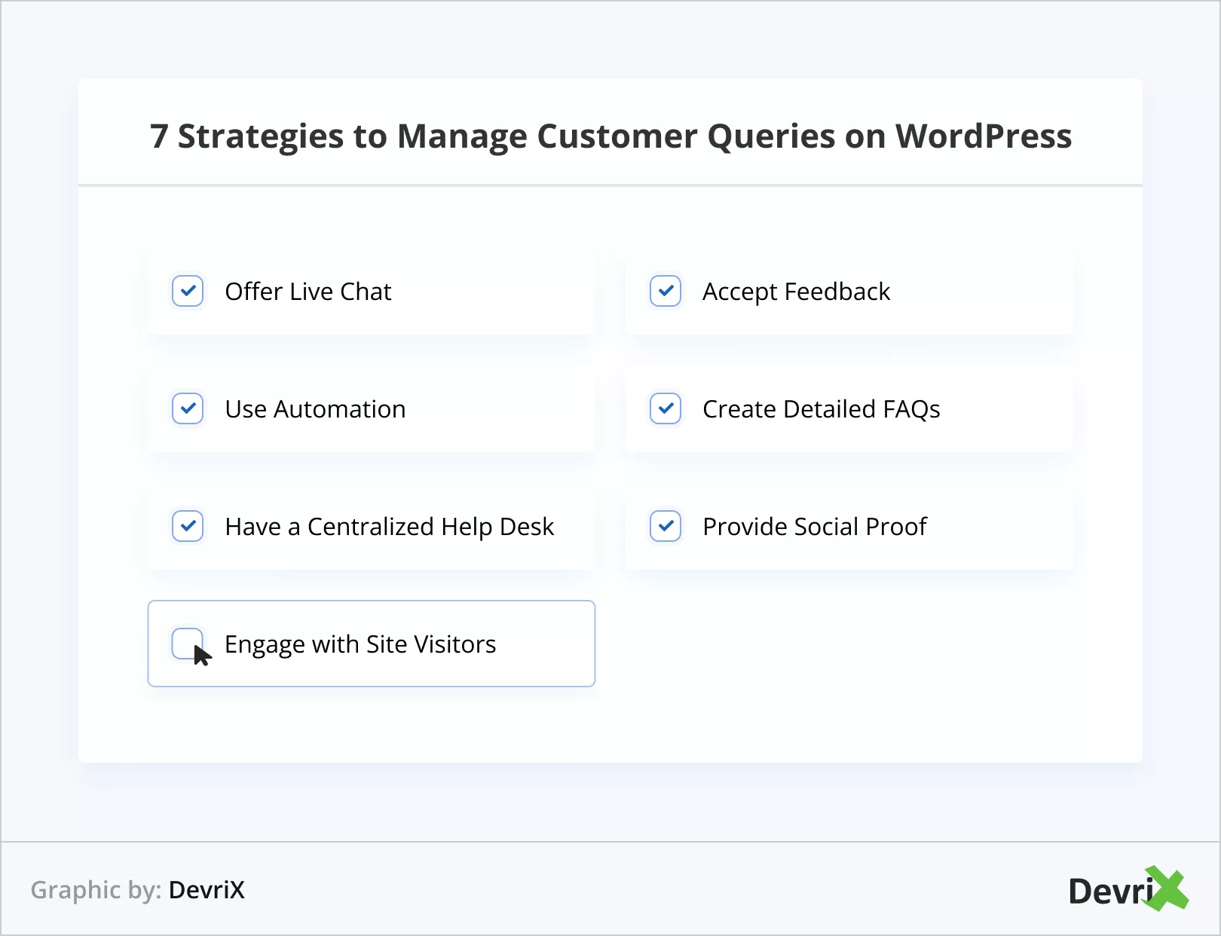The image size is (1221, 936).
Task: Click the black mouse cursor arrow
Action: pos(202,655)
